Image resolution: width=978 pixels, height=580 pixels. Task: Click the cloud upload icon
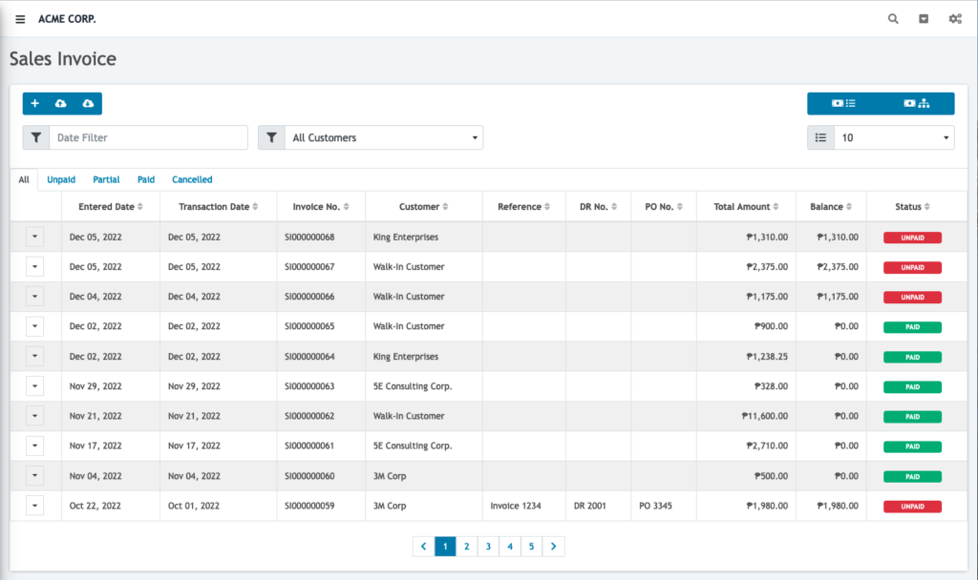click(61, 104)
